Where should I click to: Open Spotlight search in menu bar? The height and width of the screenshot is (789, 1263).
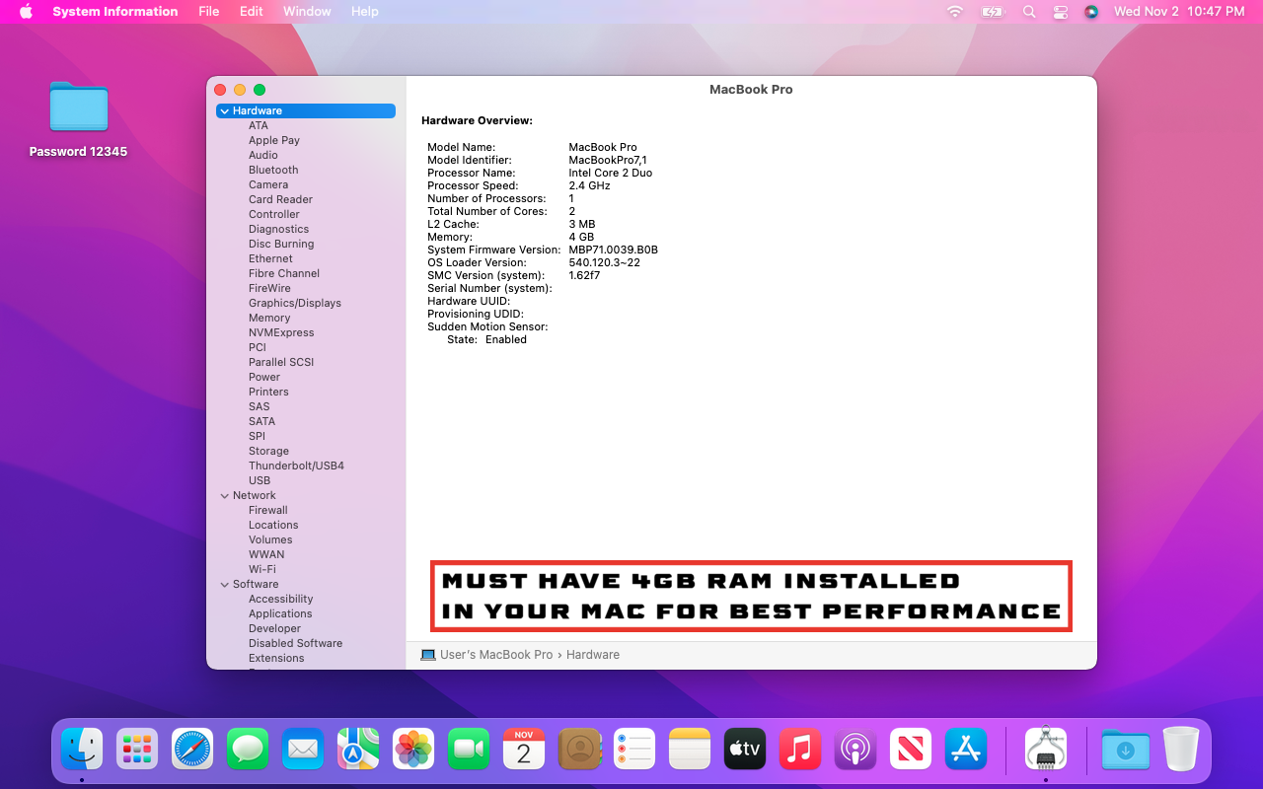[1029, 12]
